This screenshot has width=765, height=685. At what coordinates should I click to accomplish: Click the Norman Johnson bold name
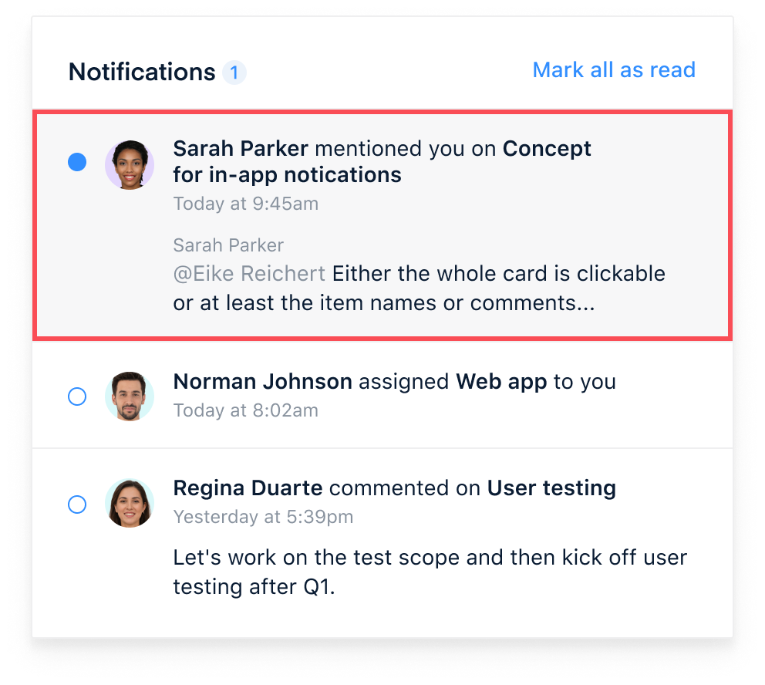[262, 382]
